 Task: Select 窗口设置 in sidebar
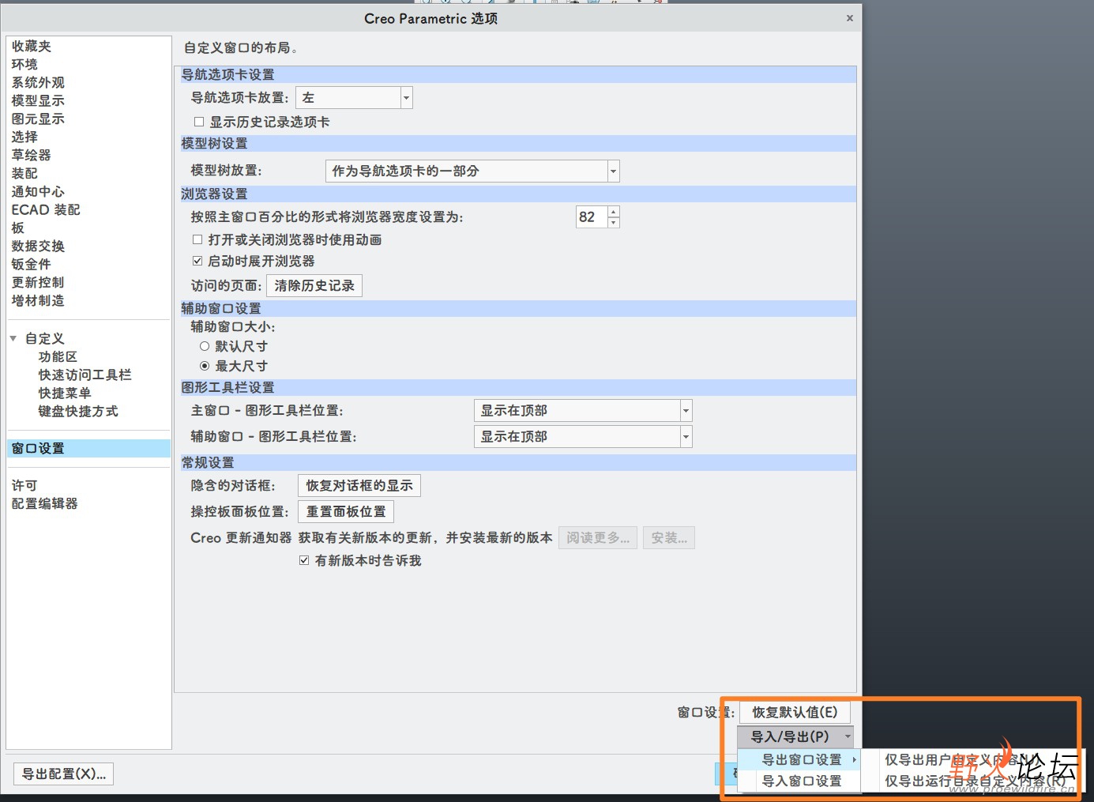coord(88,449)
